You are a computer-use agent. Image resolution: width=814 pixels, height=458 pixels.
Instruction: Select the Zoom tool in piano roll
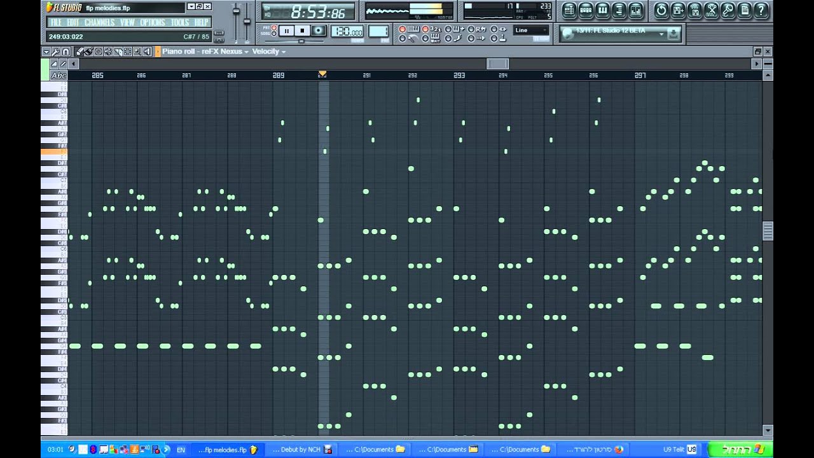[x=137, y=52]
